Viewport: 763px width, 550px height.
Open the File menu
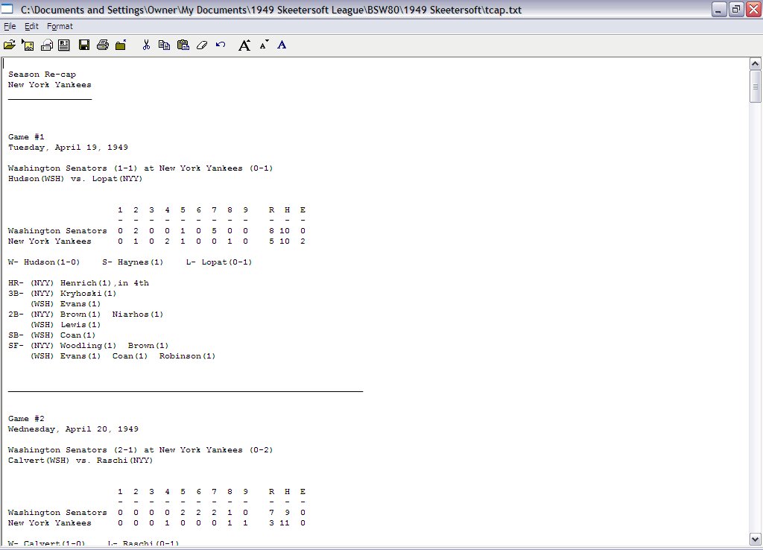pos(10,26)
